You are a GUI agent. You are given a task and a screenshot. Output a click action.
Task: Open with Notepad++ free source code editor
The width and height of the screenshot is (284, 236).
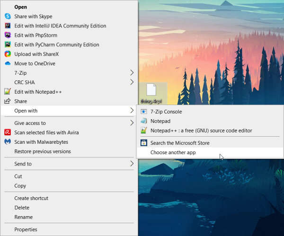click(210, 131)
